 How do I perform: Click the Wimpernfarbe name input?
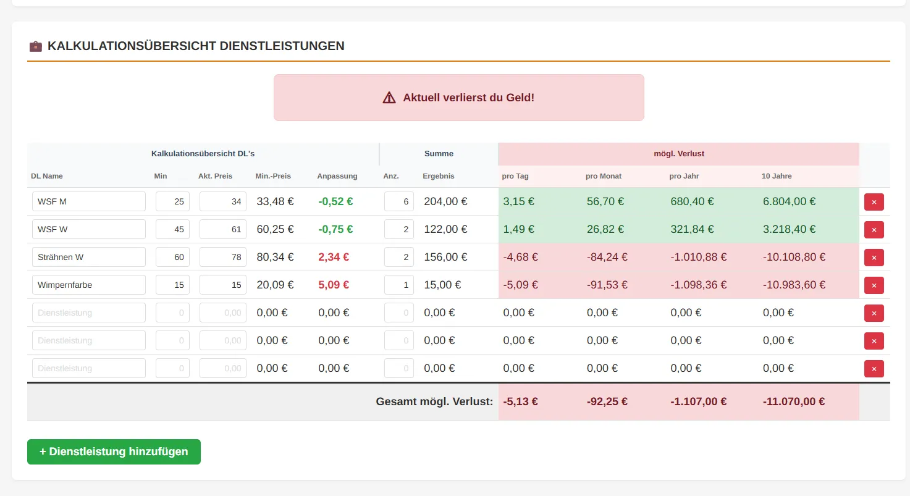tap(89, 285)
